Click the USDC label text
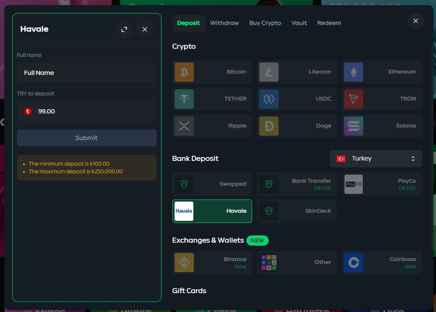The height and width of the screenshot is (312, 436). pyautogui.click(x=323, y=99)
